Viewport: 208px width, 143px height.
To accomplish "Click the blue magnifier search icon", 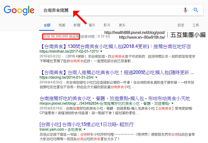I will click(x=196, y=10).
